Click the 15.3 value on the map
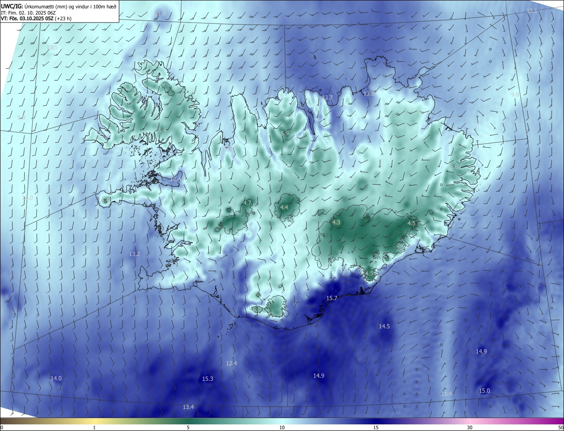The width and height of the screenshot is (564, 431). [x=208, y=379]
